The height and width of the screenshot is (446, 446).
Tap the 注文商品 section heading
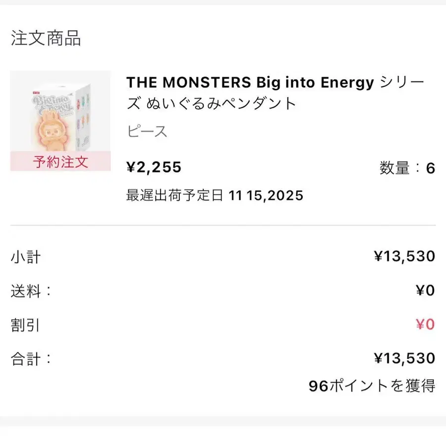pos(46,38)
